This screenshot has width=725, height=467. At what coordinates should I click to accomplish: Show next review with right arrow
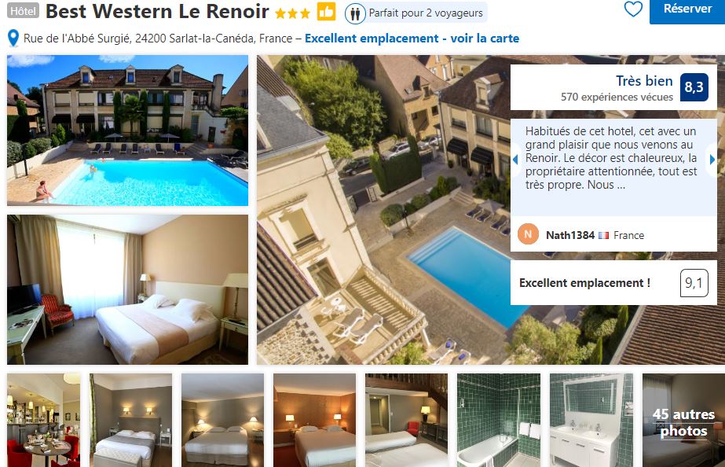712,160
